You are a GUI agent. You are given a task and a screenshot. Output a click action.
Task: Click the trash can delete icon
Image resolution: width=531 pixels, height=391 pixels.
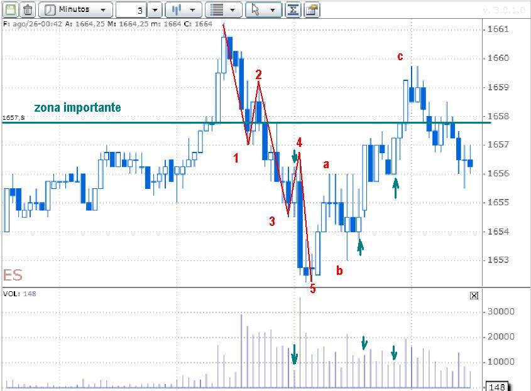point(28,10)
